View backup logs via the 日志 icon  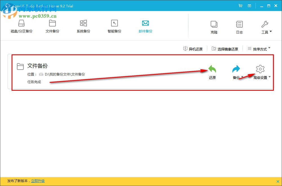click(x=239, y=26)
